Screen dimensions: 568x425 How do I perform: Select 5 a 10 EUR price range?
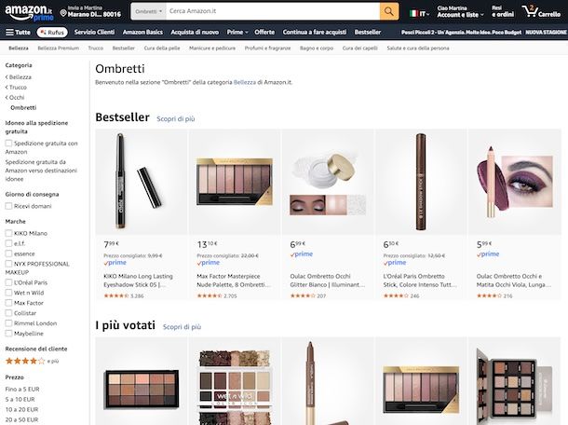click(20, 399)
